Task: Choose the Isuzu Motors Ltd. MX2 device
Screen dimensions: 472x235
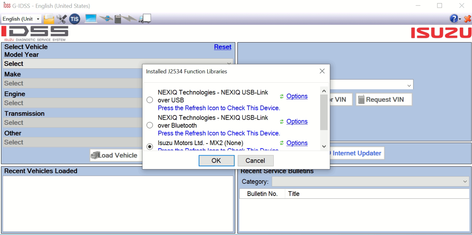Action: coord(149,146)
